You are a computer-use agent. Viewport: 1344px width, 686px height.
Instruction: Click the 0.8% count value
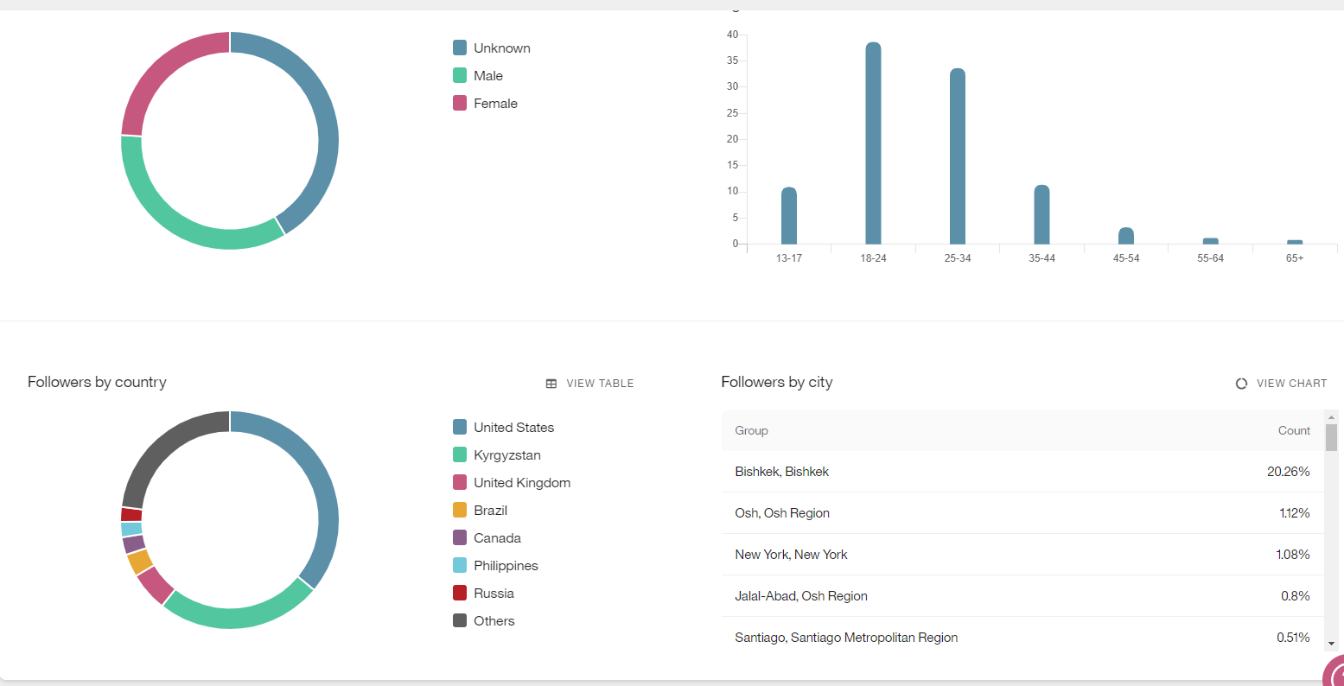click(1296, 596)
